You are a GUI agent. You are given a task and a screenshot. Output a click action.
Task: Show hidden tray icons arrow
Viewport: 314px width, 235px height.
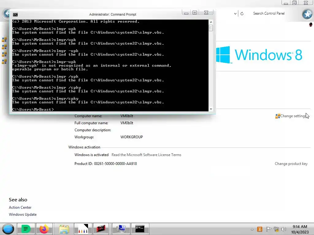tap(252, 229)
